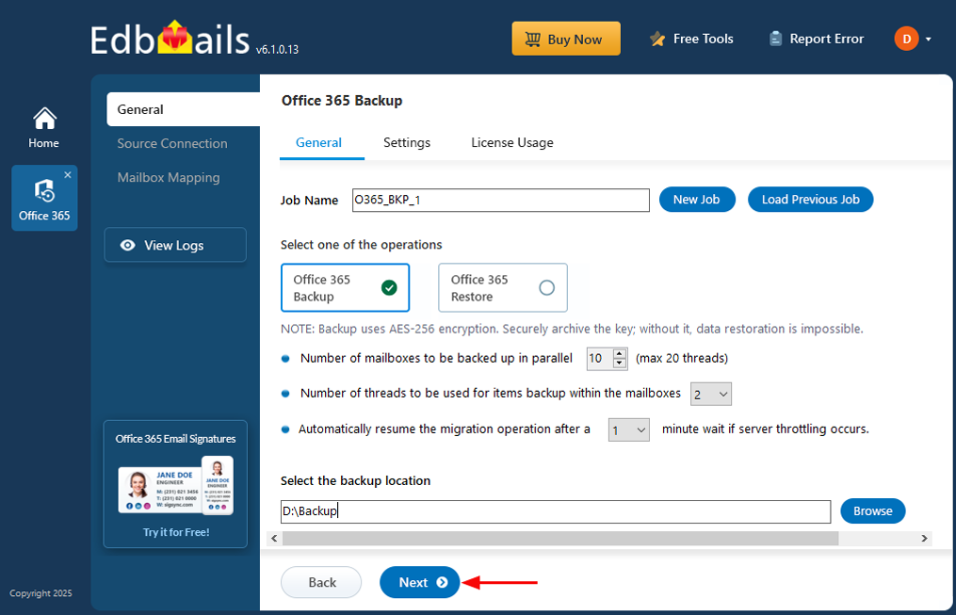Open Free Tools star icon link
956x615 pixels.
click(x=691, y=39)
